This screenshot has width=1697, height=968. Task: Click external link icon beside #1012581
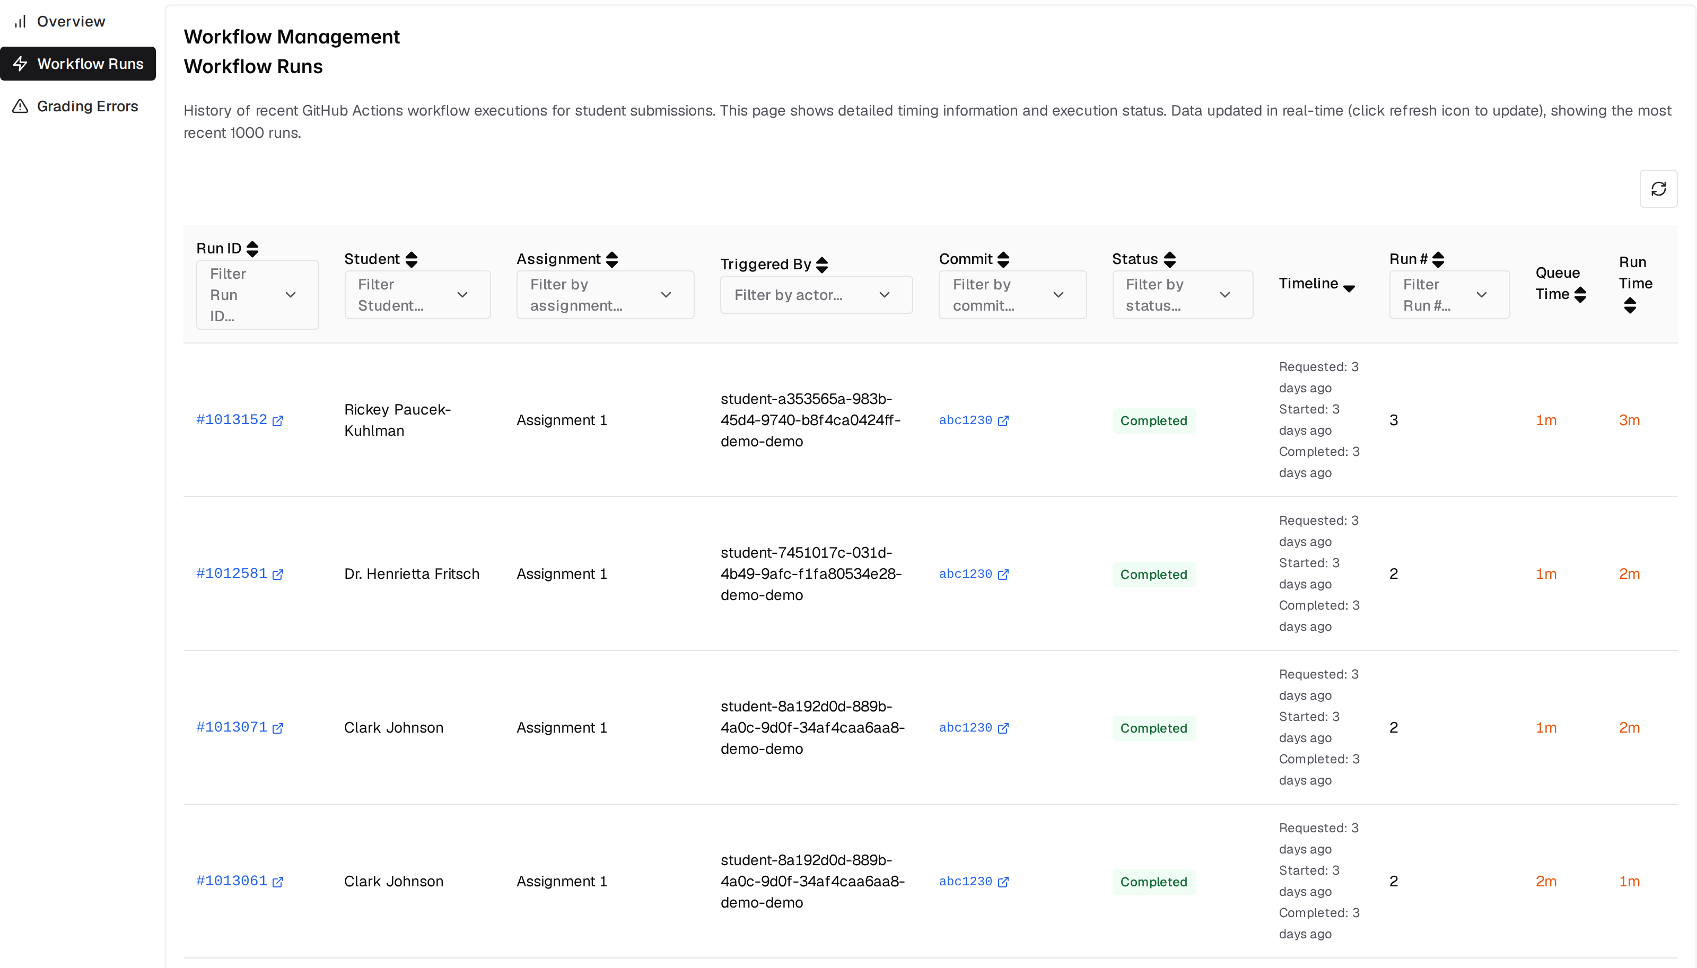pyautogui.click(x=278, y=575)
